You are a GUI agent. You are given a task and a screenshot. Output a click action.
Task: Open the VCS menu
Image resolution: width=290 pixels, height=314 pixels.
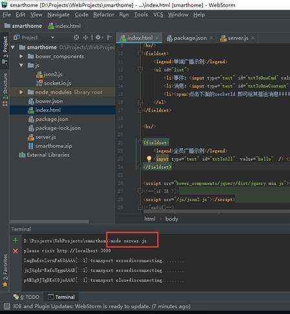coord(158,15)
